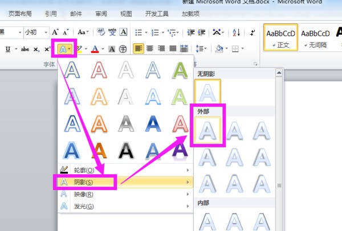Open the Bullets dropdown arrow

(146, 32)
